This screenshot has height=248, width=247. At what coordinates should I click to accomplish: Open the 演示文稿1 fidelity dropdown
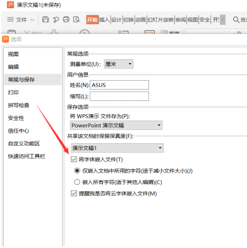[x=117, y=148]
